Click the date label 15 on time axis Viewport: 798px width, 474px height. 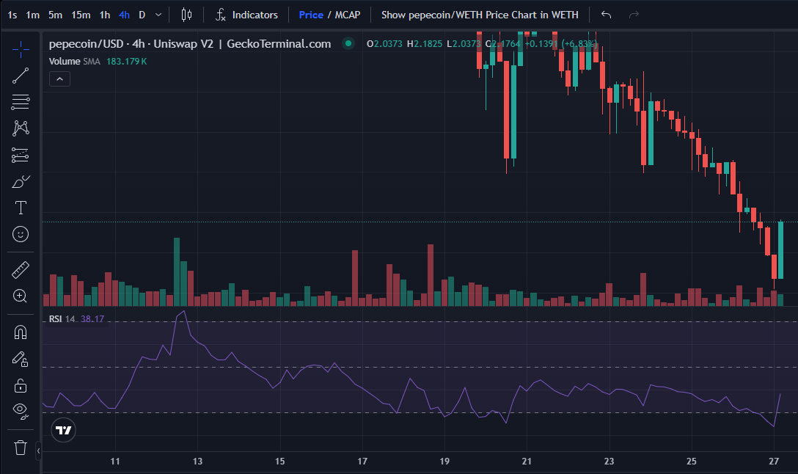pos(280,462)
